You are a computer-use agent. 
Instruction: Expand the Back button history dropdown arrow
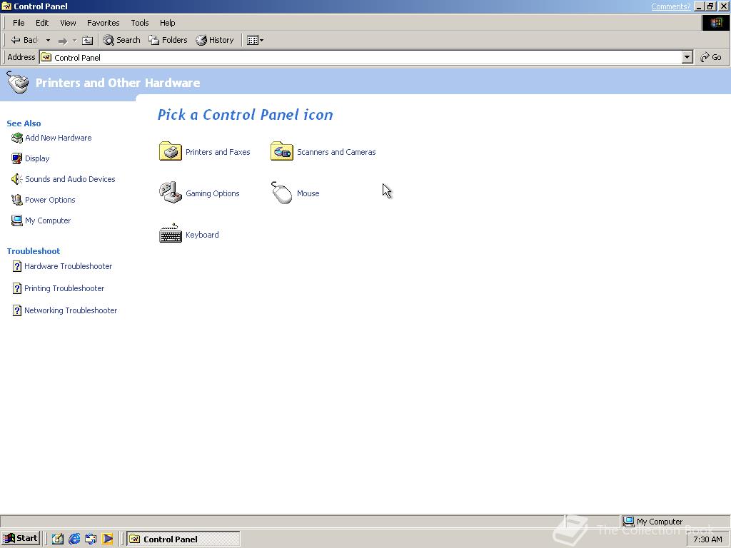(48, 41)
